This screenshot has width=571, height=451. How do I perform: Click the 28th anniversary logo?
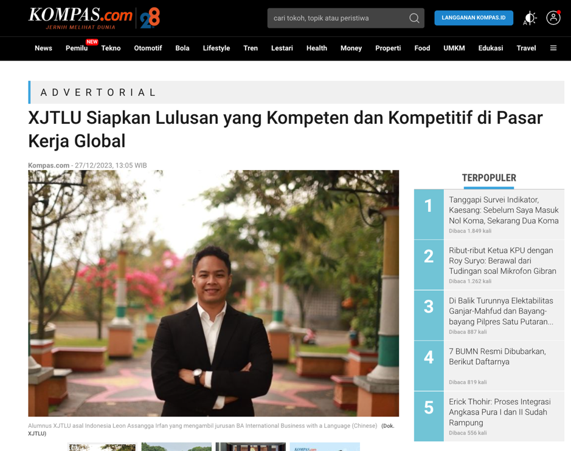[150, 18]
